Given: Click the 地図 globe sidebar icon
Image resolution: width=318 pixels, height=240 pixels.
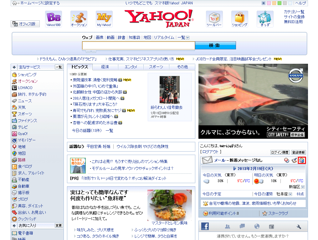Looking at the screenshot, I should tap(14, 153).
